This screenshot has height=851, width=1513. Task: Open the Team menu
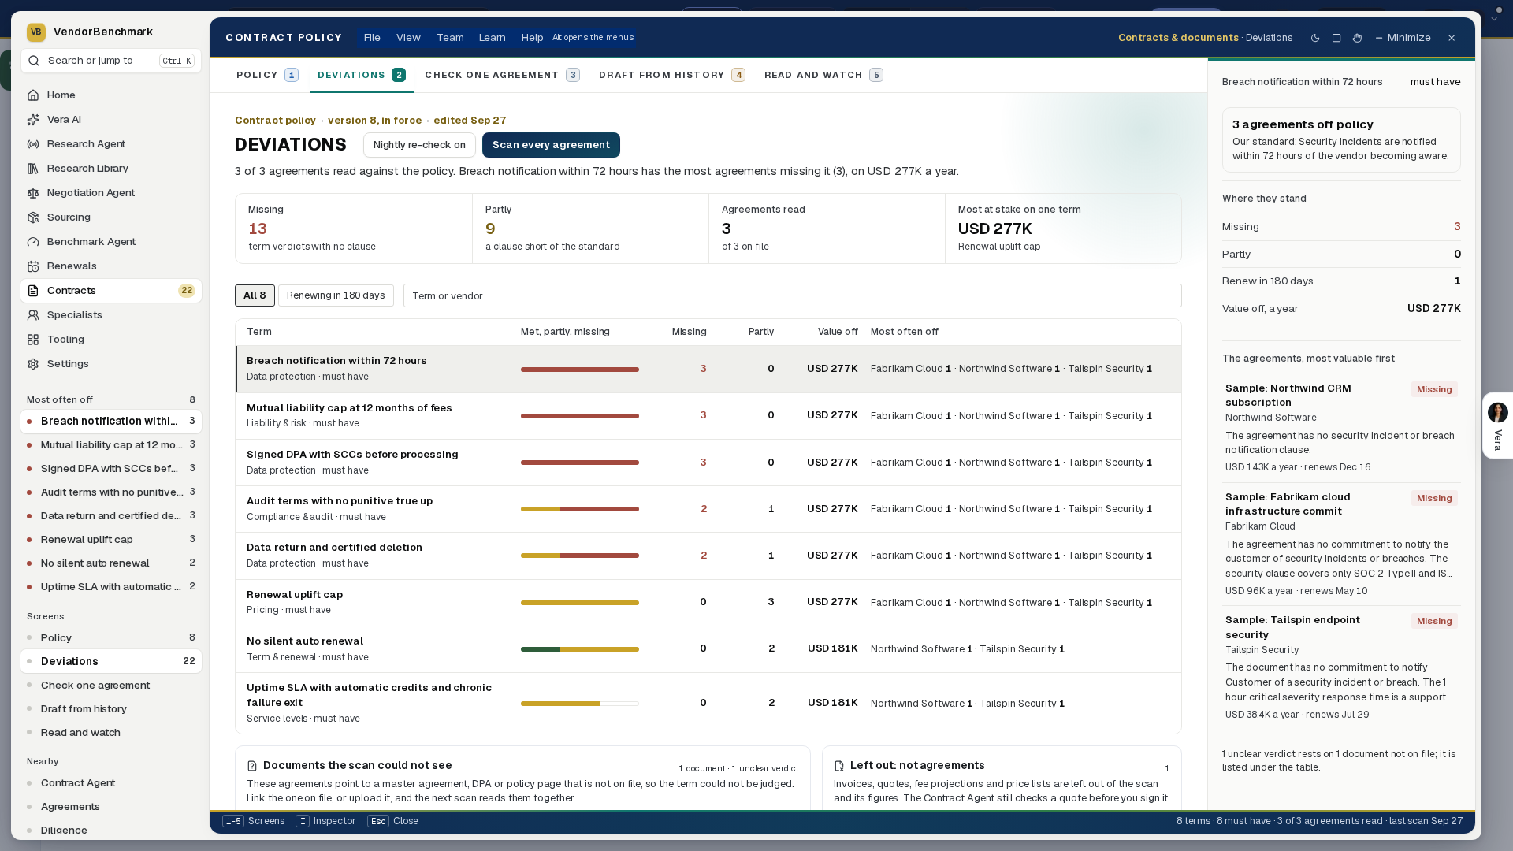[x=450, y=38]
